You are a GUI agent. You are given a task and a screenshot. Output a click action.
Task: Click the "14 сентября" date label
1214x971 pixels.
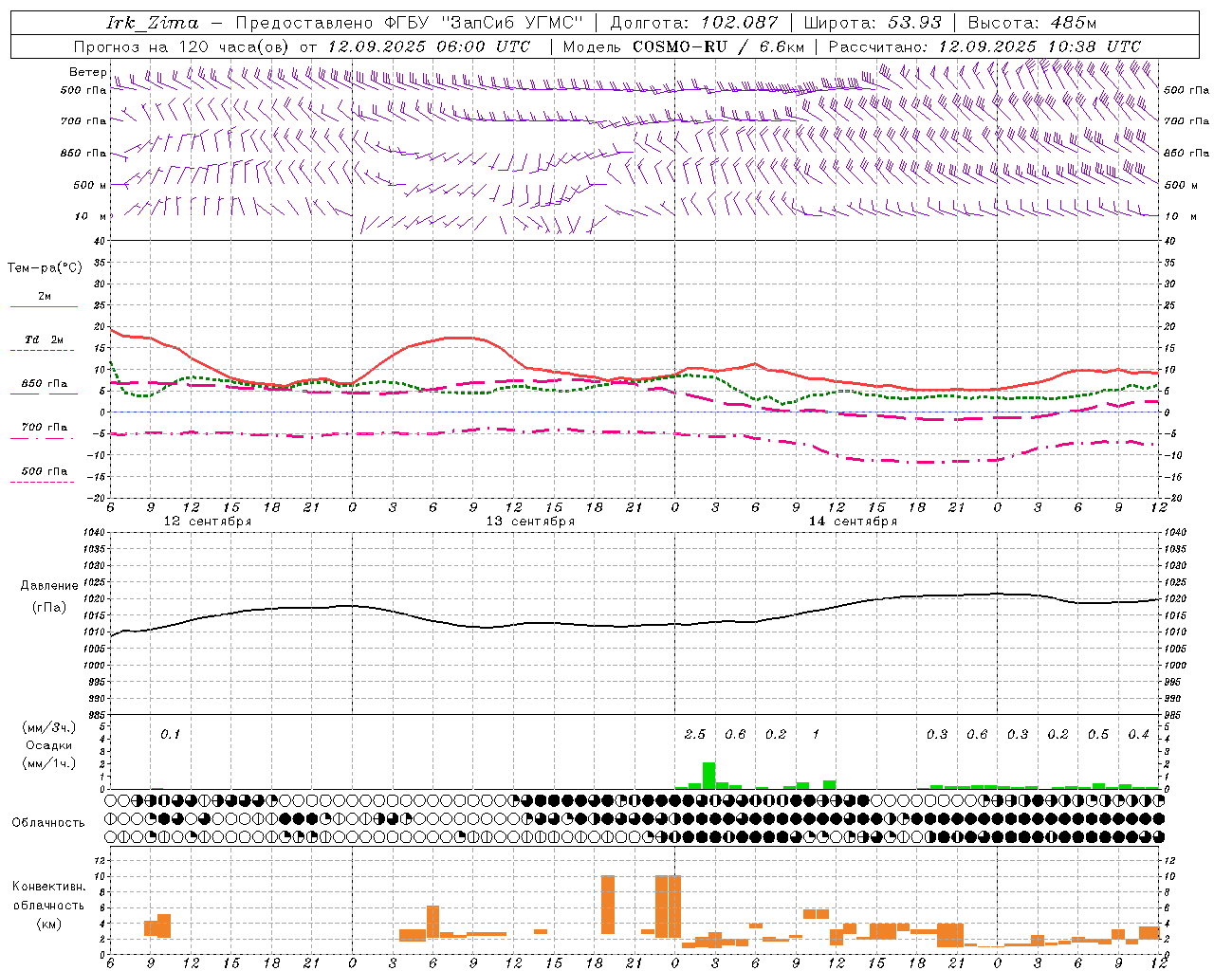point(853,522)
